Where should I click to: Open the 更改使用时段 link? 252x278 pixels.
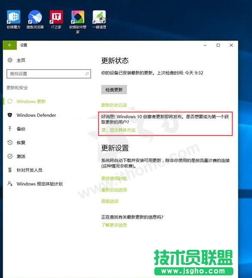114,178
